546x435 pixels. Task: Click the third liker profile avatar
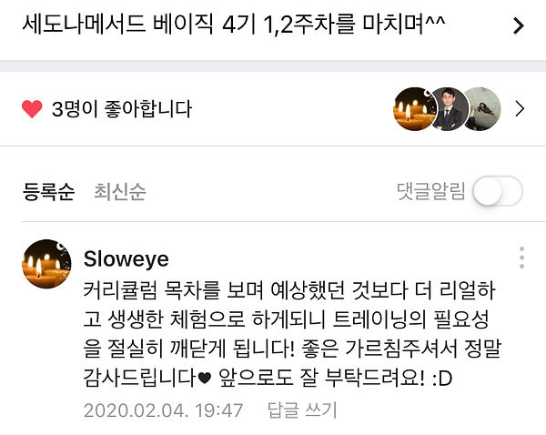coord(483,109)
